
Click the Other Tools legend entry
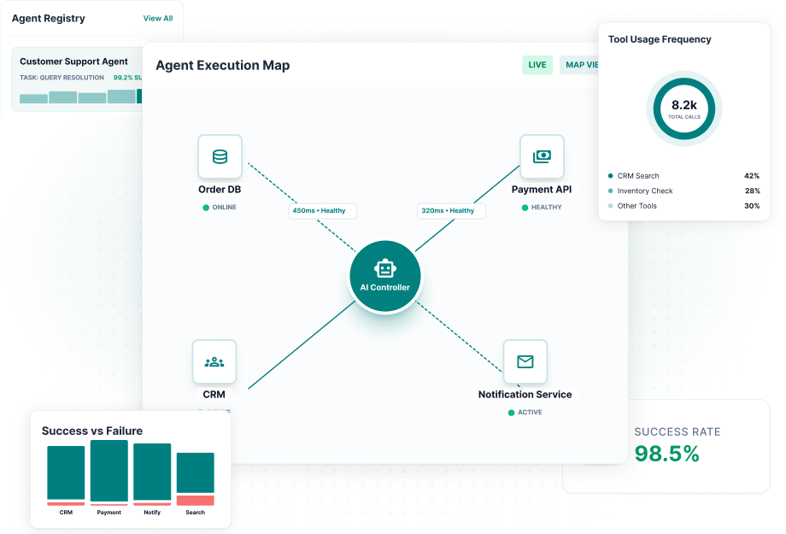tap(636, 206)
